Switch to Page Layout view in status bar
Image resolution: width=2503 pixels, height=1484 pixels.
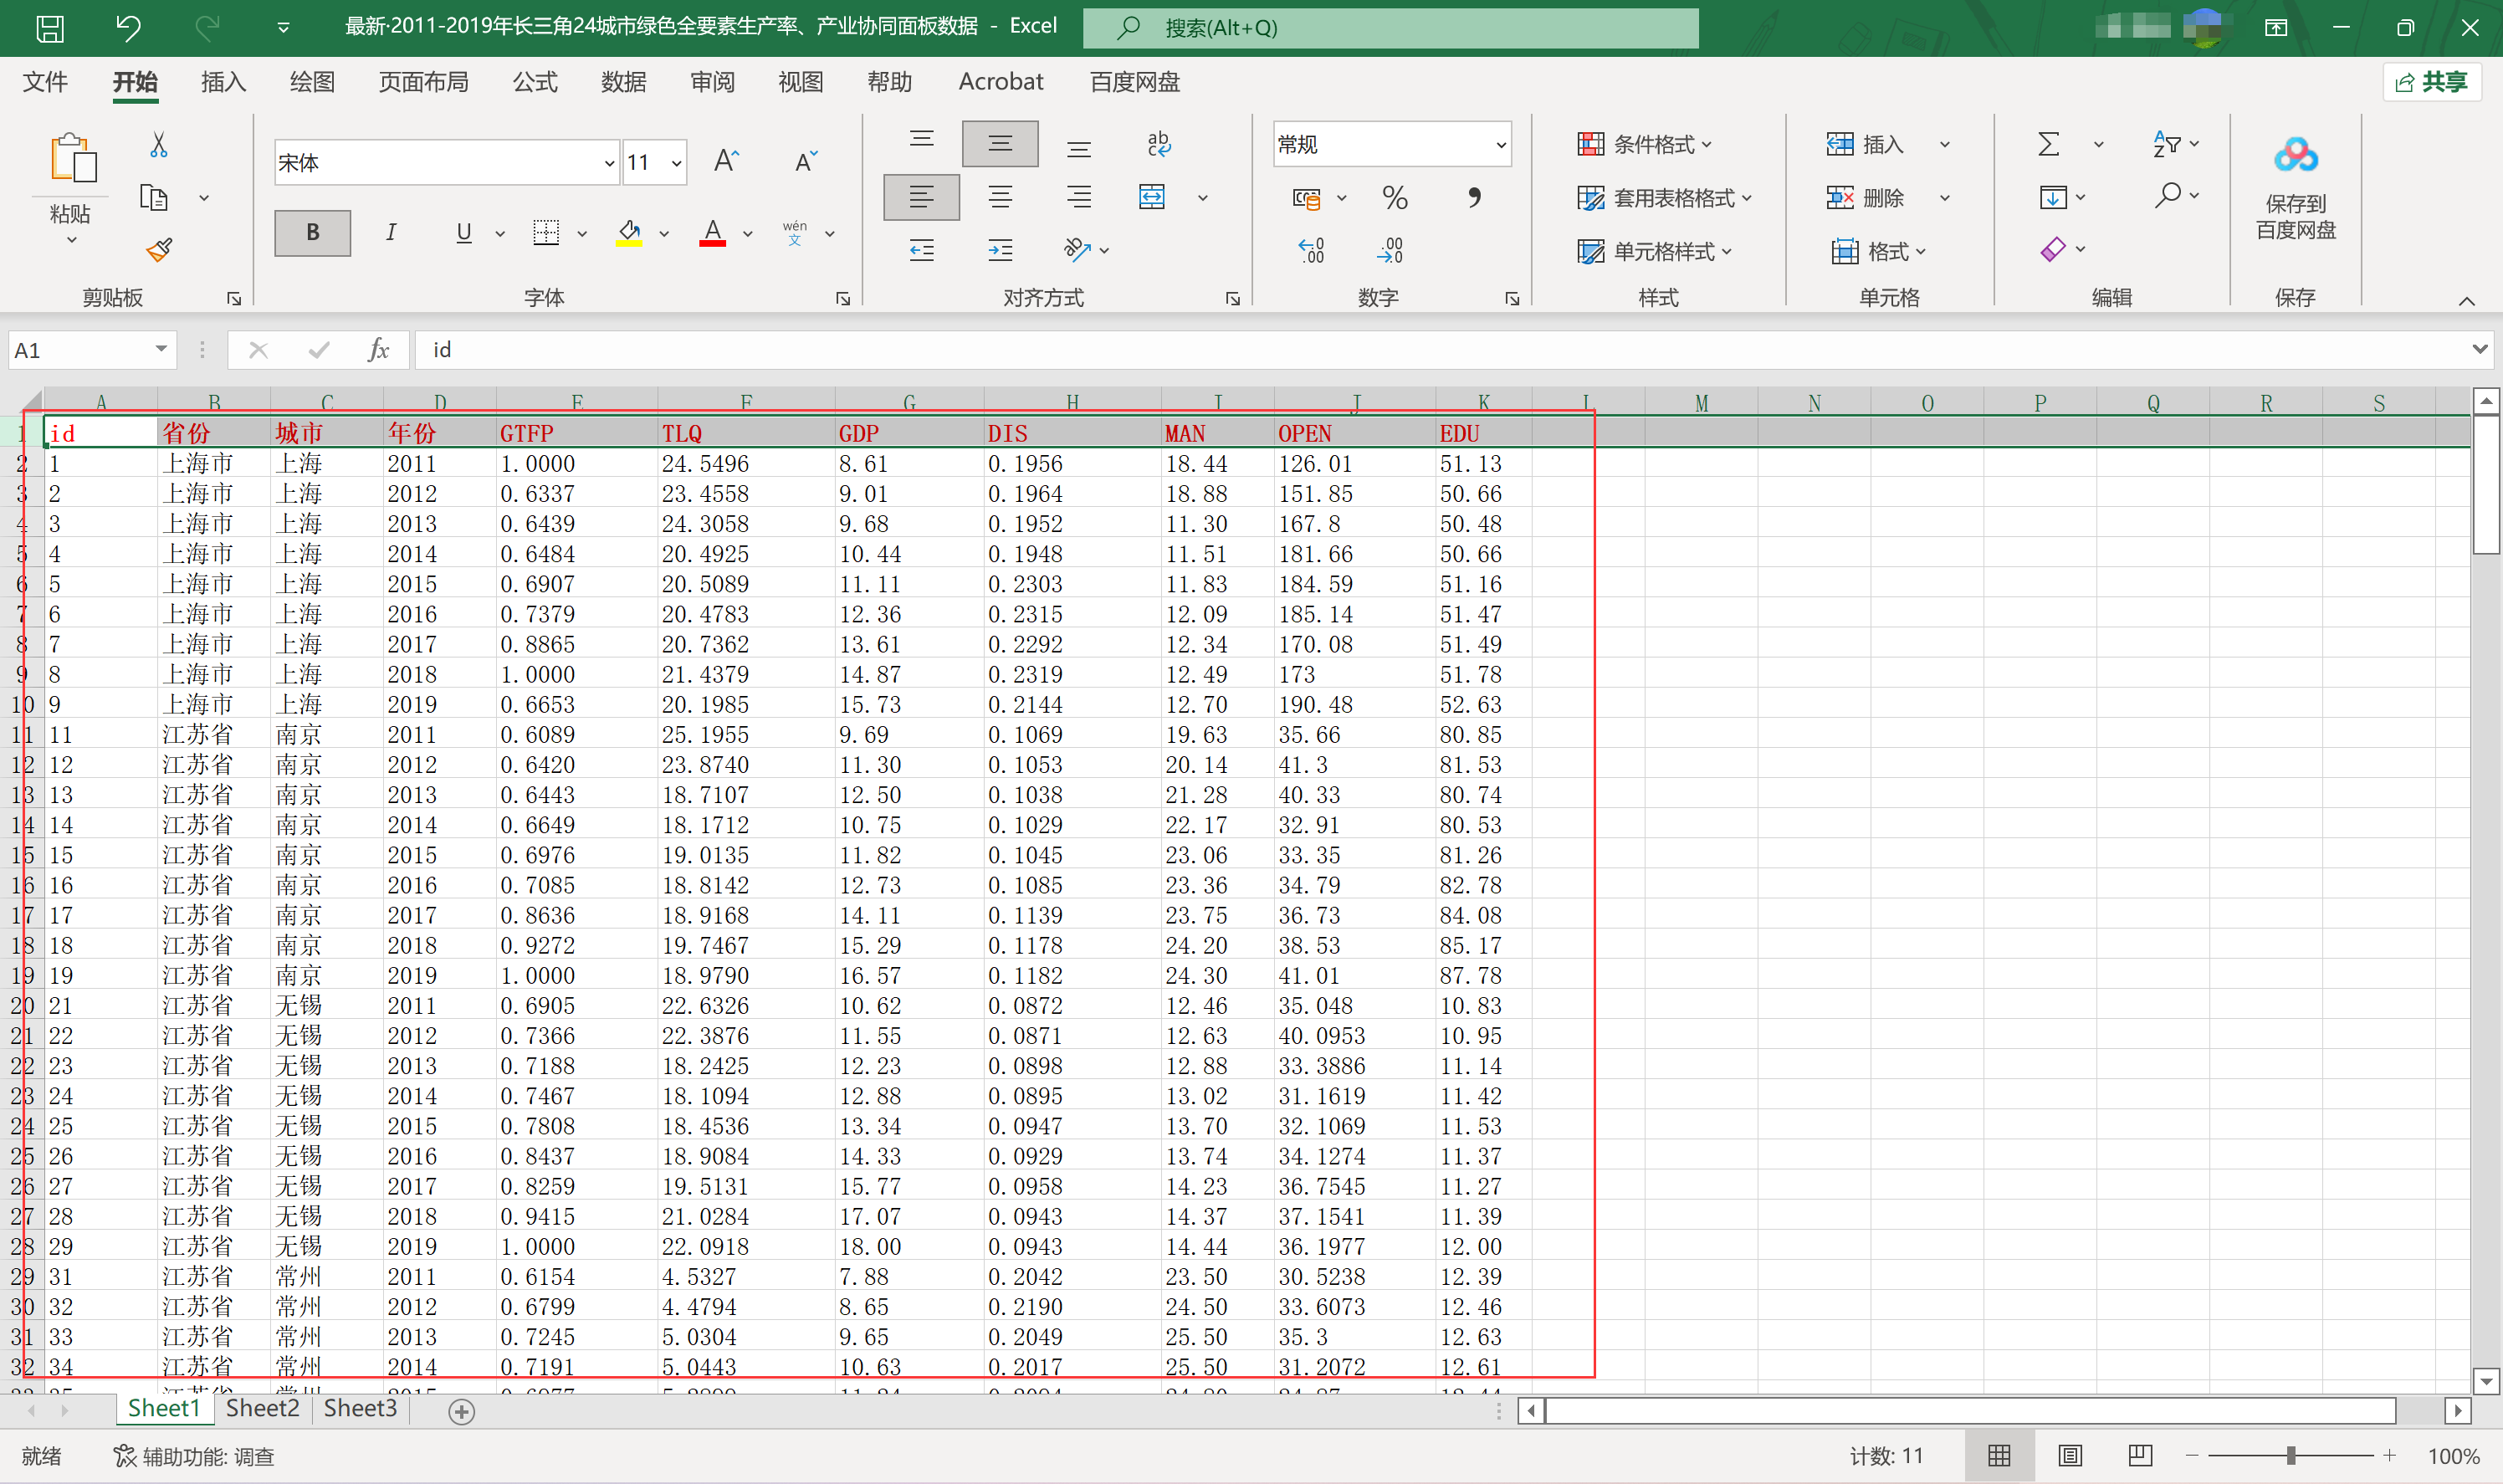[x=2069, y=1455]
